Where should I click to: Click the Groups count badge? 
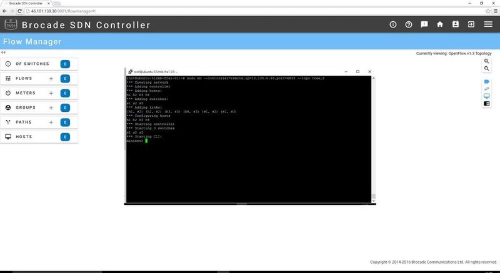[65, 108]
